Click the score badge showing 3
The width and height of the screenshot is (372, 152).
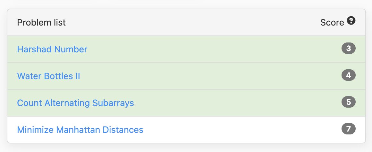(349, 49)
